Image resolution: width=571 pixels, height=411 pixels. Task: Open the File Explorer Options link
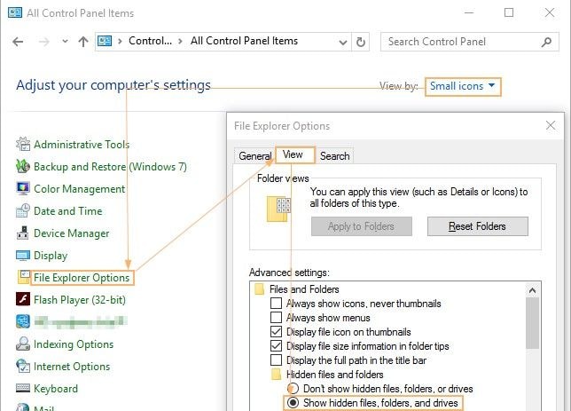click(x=82, y=278)
